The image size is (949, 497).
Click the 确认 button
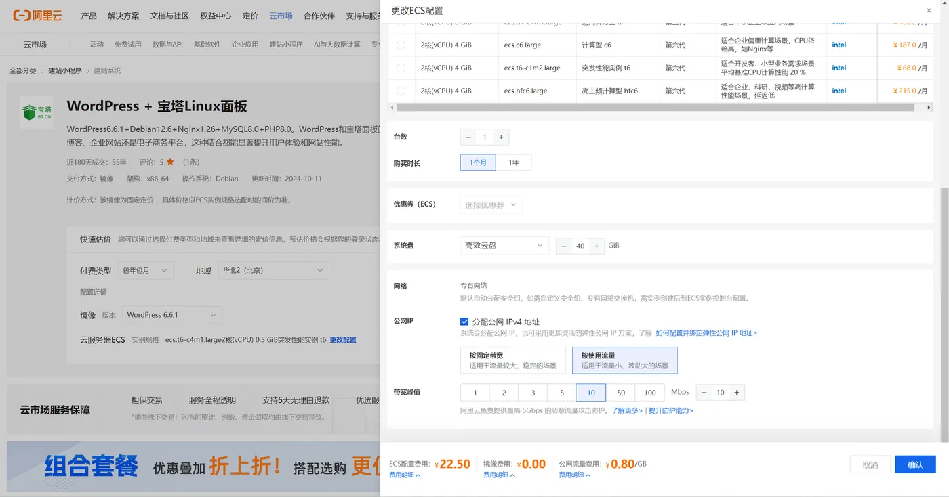pyautogui.click(x=915, y=464)
